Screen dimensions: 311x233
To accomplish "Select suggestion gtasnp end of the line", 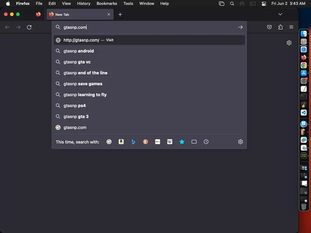I will (149, 73).
